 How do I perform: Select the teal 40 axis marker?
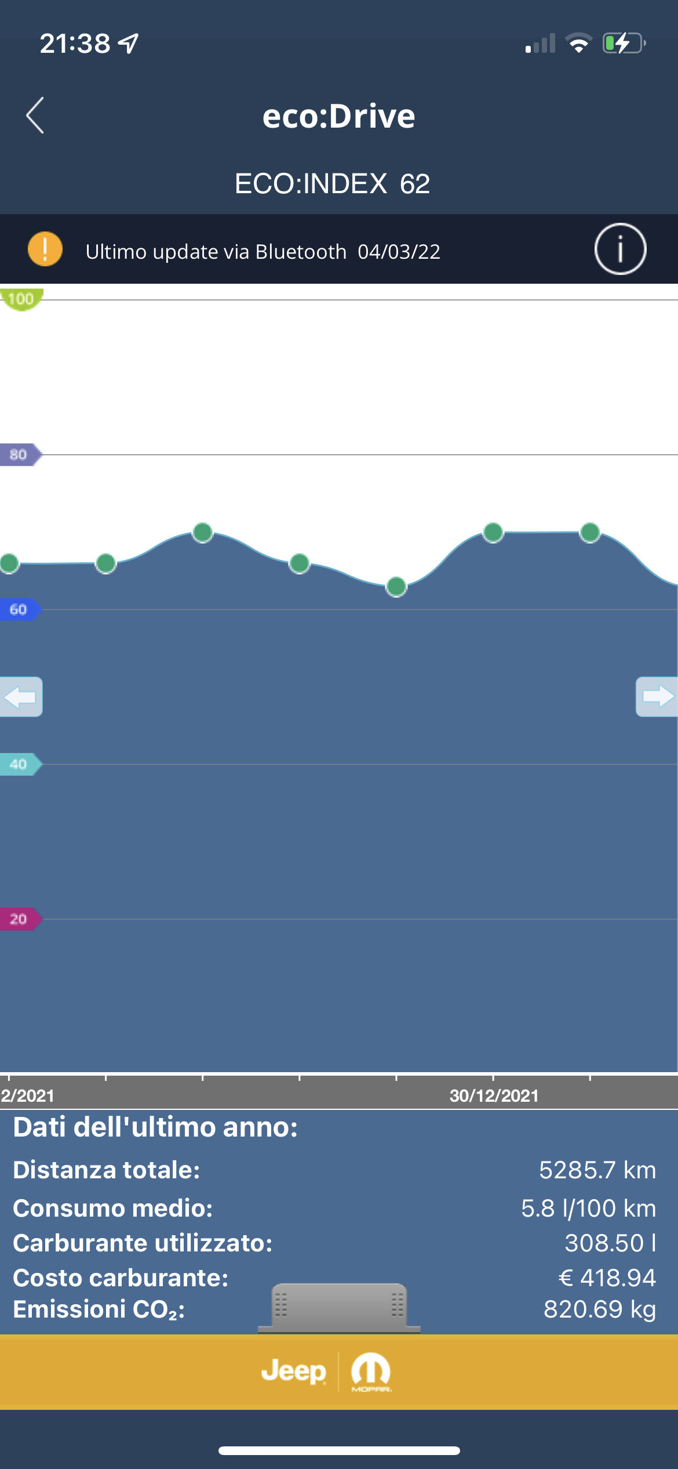pyautogui.click(x=21, y=764)
